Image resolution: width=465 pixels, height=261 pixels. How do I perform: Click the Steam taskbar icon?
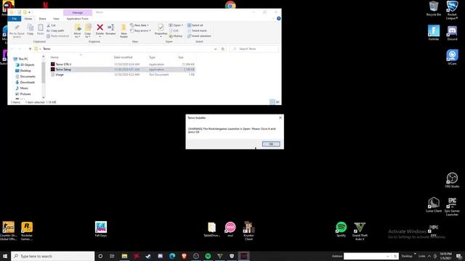(x=148, y=256)
